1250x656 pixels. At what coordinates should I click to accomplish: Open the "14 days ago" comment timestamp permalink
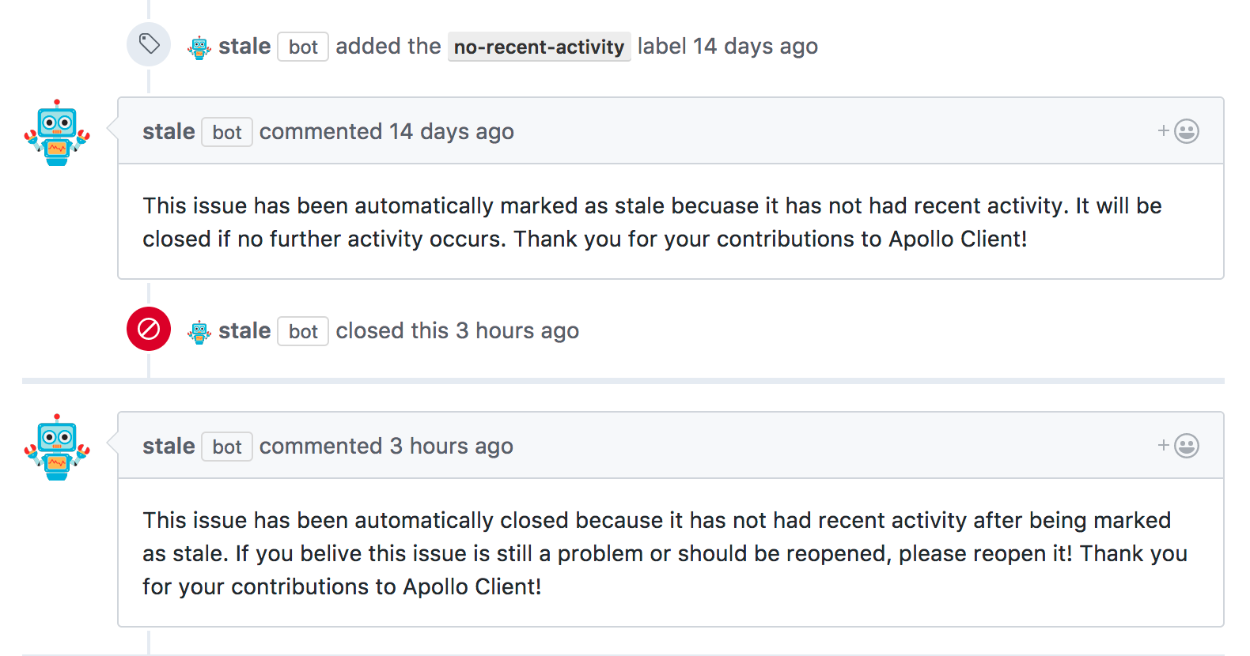coord(451,132)
